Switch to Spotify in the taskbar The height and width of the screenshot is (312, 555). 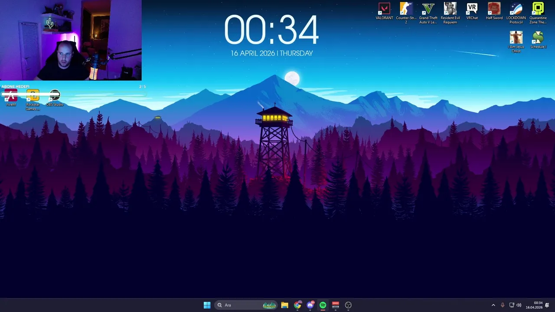tap(323, 305)
